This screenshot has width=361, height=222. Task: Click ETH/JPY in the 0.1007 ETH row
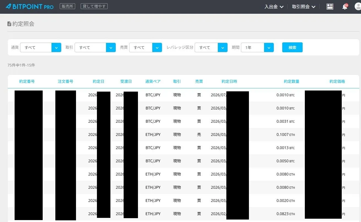coord(153,135)
